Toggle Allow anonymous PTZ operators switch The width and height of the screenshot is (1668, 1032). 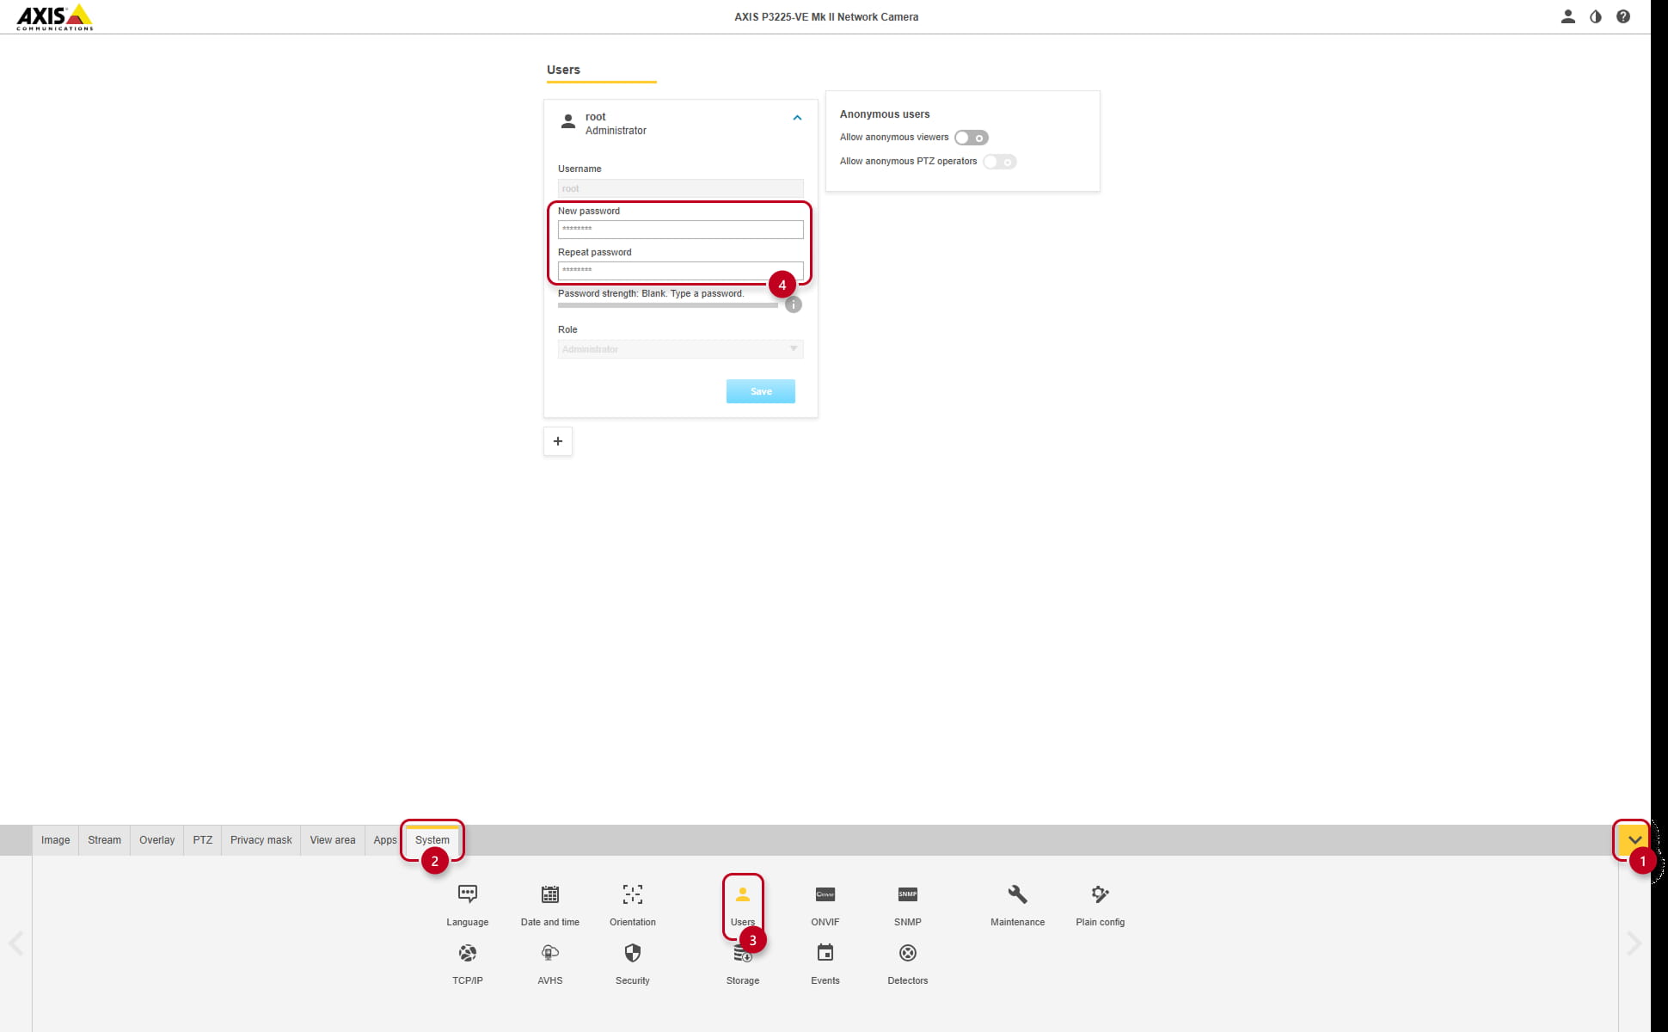1000,162
